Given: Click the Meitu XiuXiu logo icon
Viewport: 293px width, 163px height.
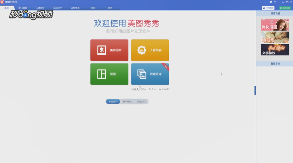Looking at the screenshot, I should tap(2, 2).
